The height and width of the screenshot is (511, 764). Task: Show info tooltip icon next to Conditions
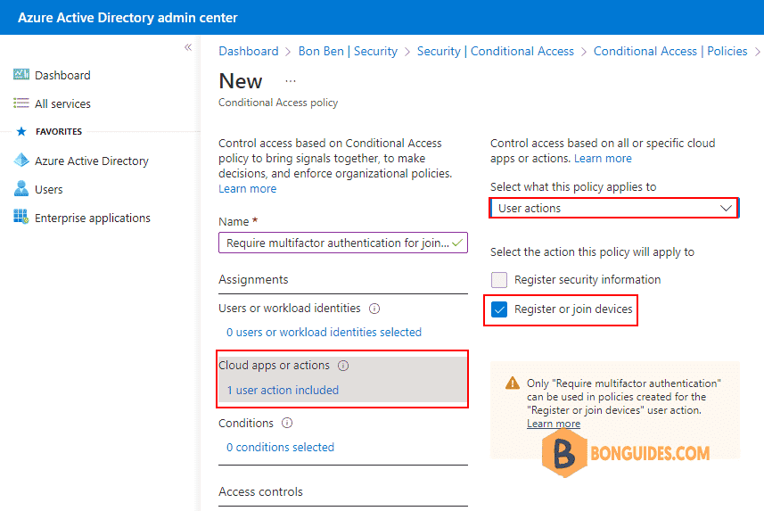coord(287,424)
